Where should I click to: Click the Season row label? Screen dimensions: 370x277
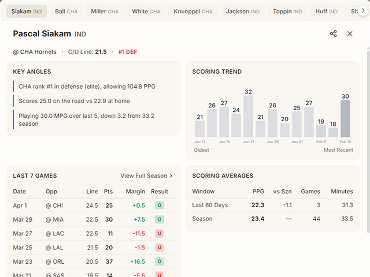pos(202,219)
